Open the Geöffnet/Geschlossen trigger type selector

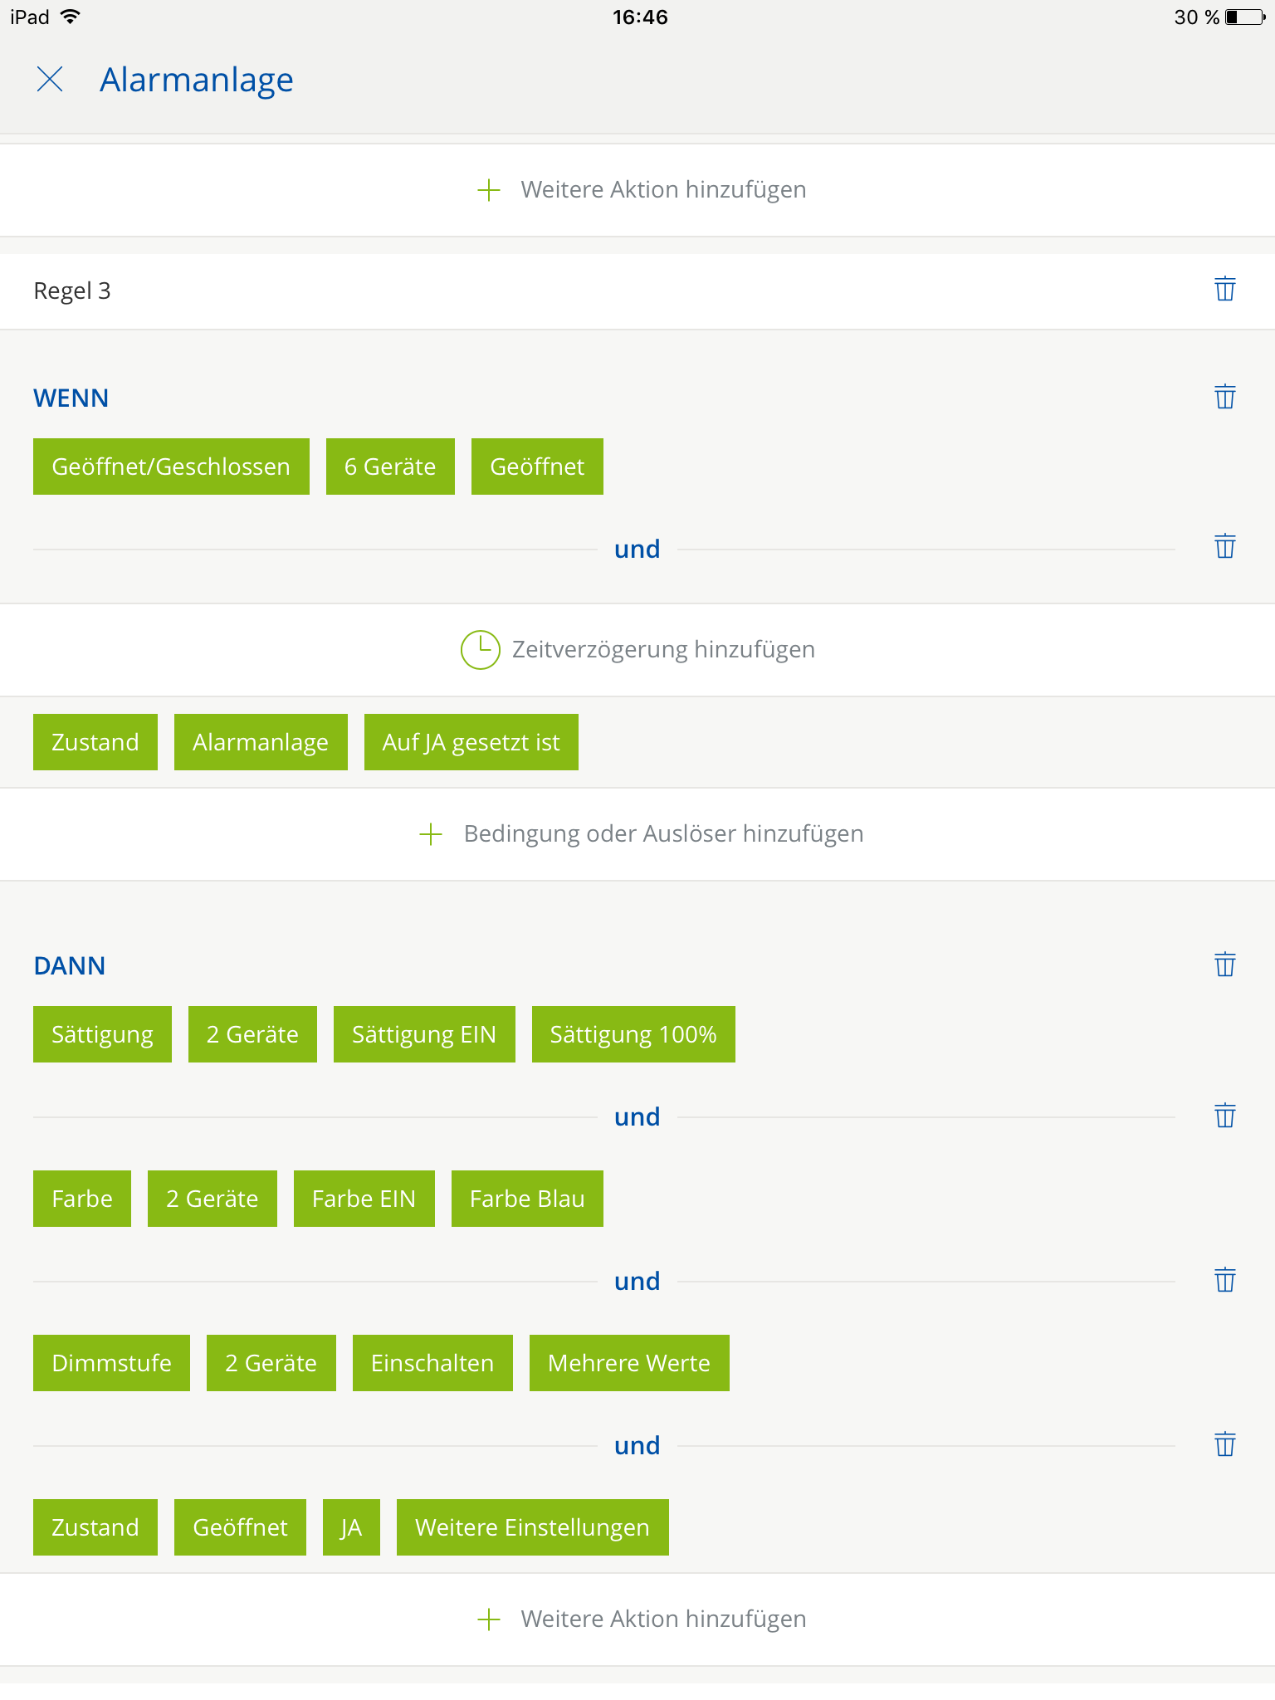(x=171, y=467)
